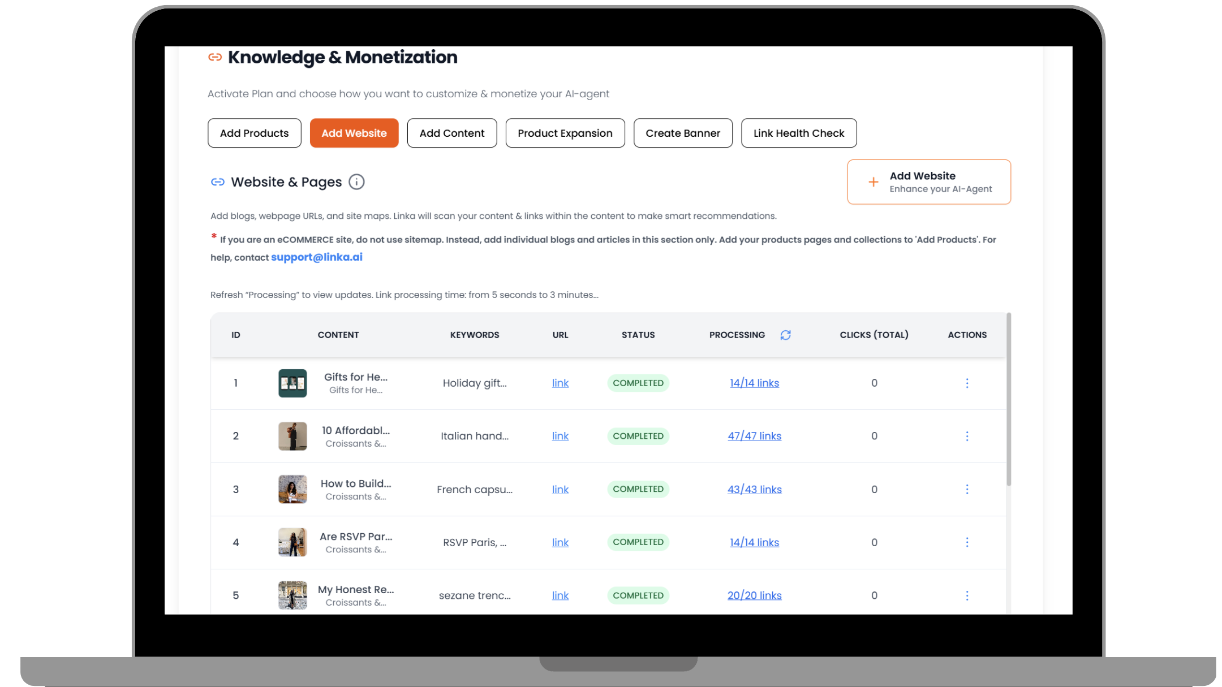This screenshot has height=687, width=1222.
Task: Click the refresh icon next to Processing
Action: (785, 335)
